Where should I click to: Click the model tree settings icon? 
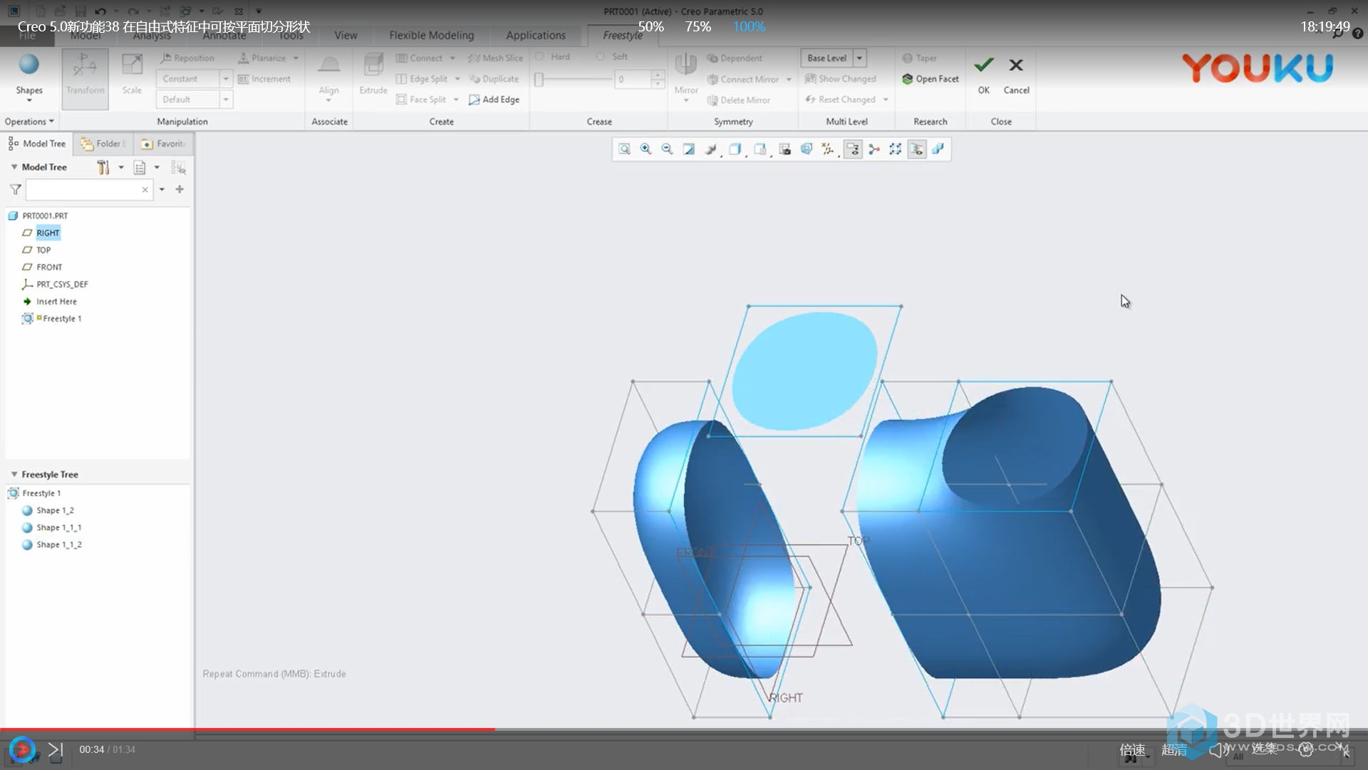pyautogui.click(x=104, y=168)
